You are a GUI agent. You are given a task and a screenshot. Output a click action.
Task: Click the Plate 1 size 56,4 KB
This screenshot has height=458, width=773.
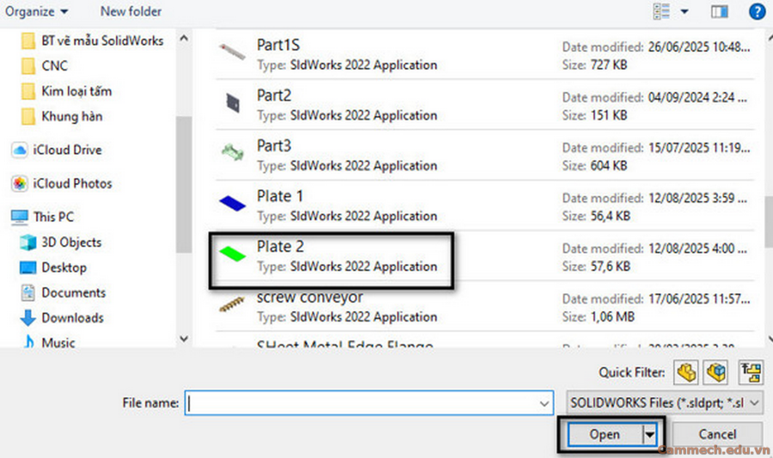point(611,216)
